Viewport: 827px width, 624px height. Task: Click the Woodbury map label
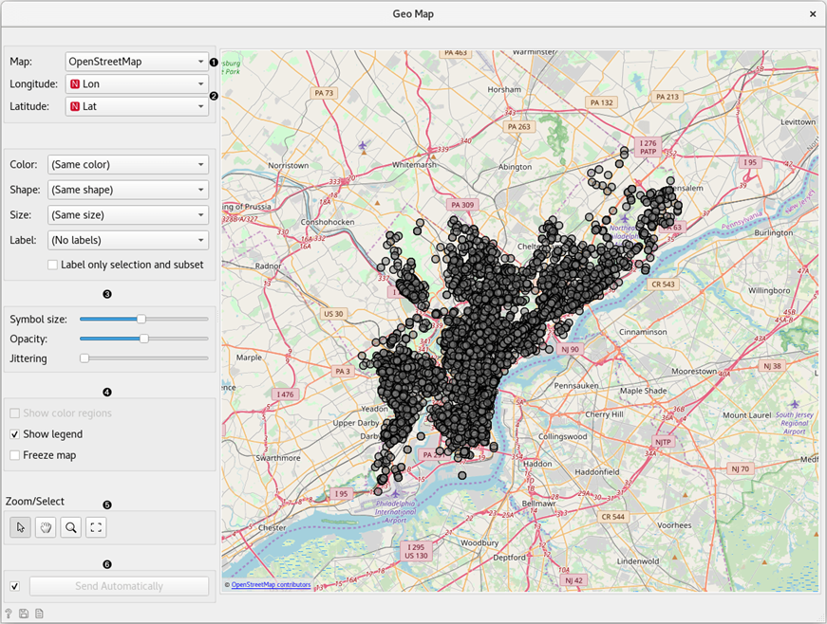pyautogui.click(x=479, y=542)
